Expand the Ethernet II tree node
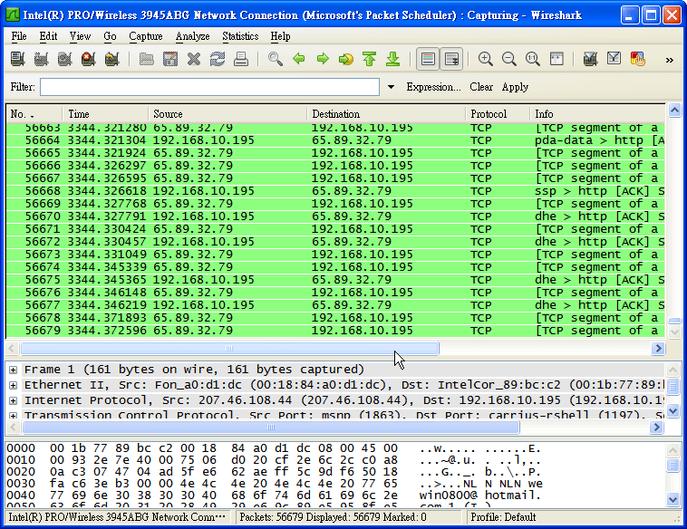 (14, 385)
